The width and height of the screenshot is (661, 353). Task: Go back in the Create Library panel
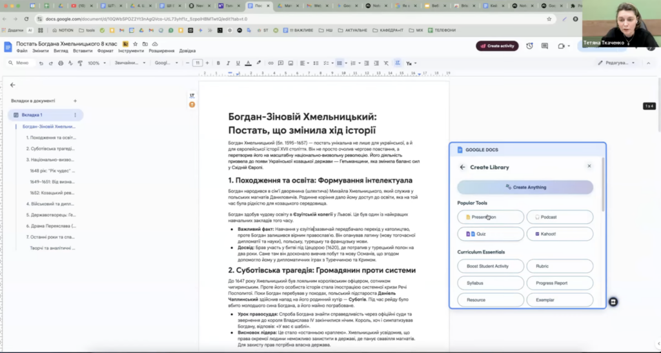[x=462, y=167]
